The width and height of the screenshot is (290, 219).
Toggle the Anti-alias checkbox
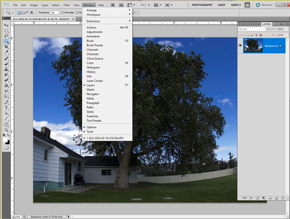tap(62, 12)
